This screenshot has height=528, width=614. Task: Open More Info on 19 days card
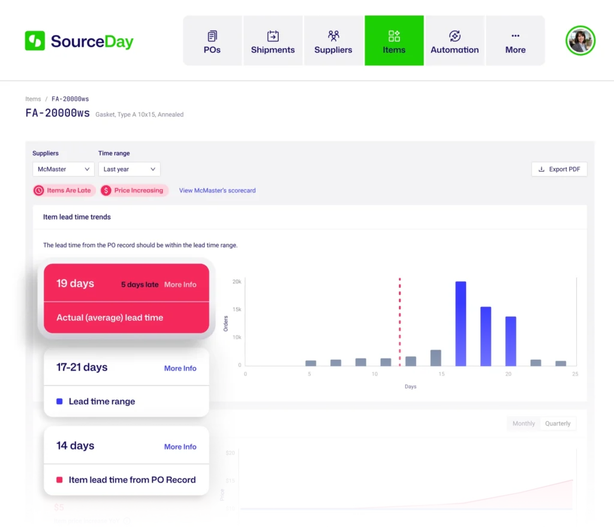pos(180,284)
